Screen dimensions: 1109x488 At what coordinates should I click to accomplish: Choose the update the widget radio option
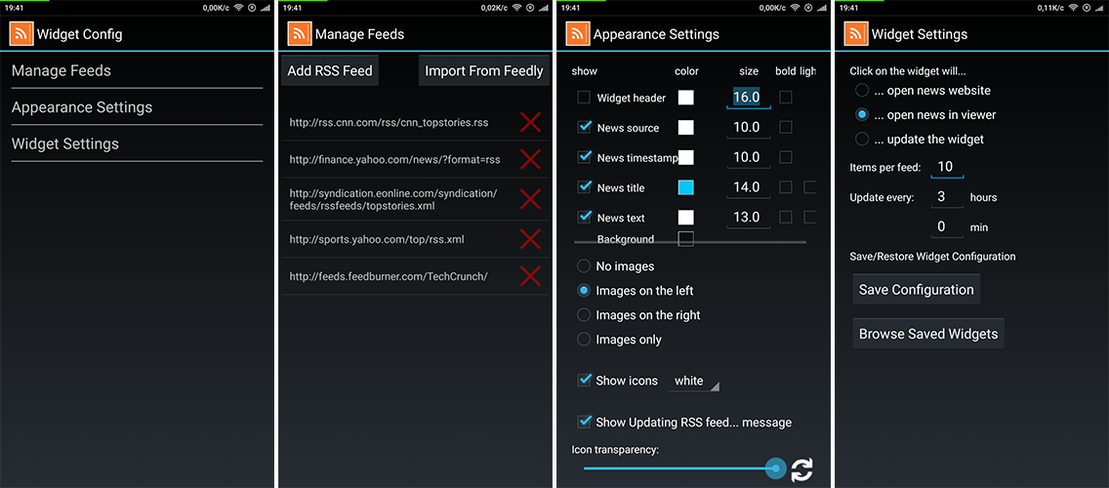pyautogui.click(x=862, y=140)
